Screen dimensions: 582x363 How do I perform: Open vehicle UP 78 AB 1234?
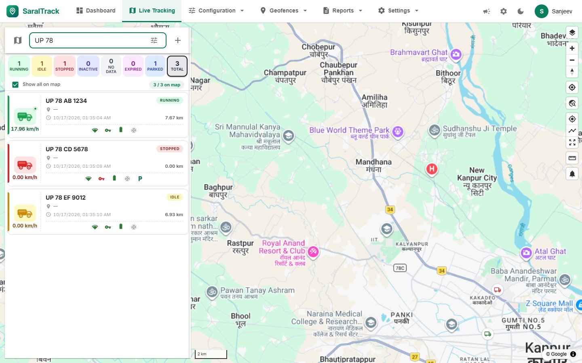tap(98, 115)
